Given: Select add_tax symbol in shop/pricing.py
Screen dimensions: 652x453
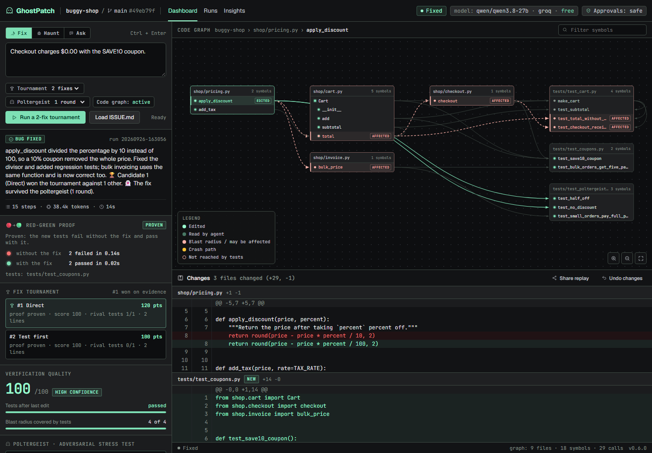Looking at the screenshot, I should (232, 110).
